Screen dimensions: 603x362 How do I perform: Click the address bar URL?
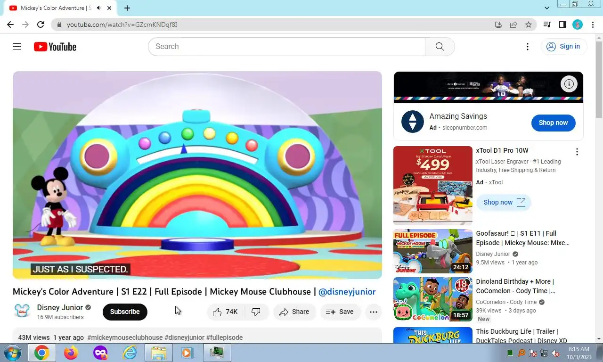coord(122,25)
